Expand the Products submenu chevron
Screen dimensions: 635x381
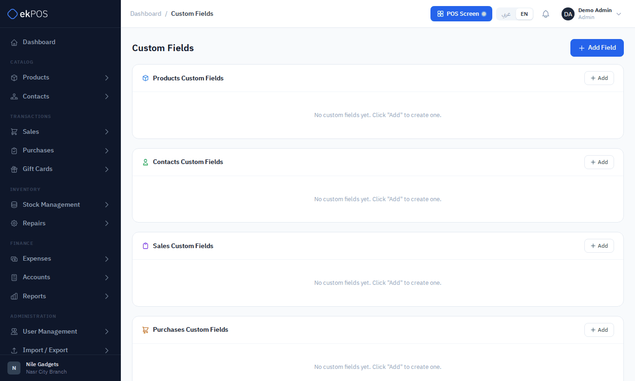pyautogui.click(x=107, y=78)
